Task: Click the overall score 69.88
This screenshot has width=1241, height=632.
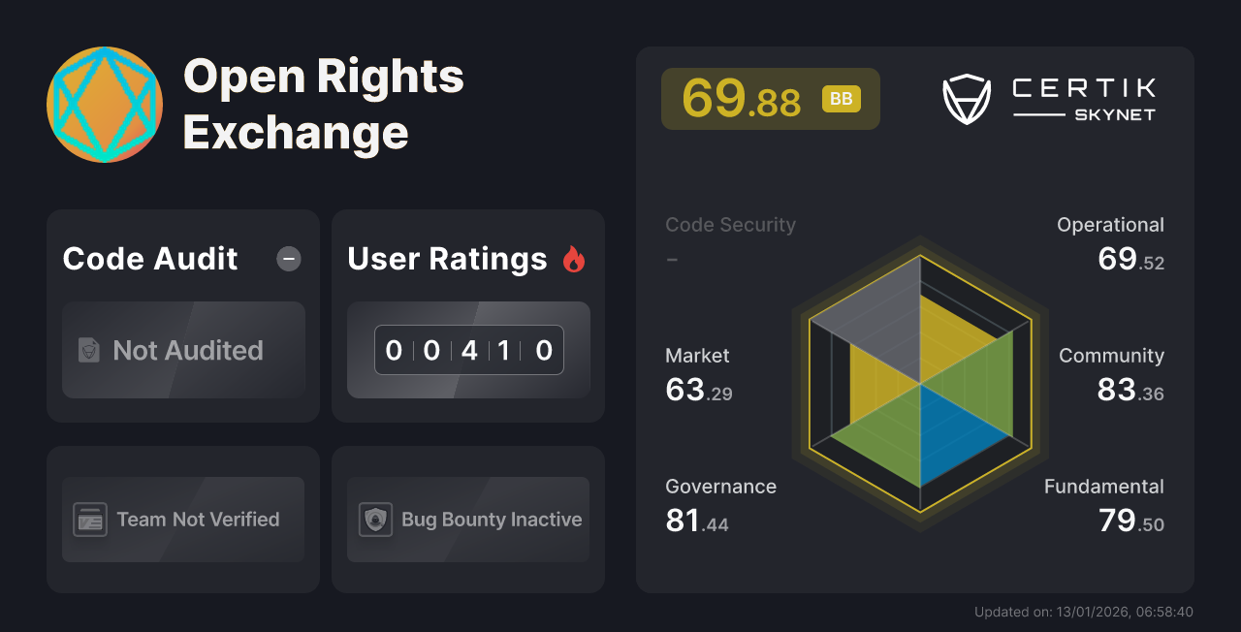Action: tap(743, 98)
